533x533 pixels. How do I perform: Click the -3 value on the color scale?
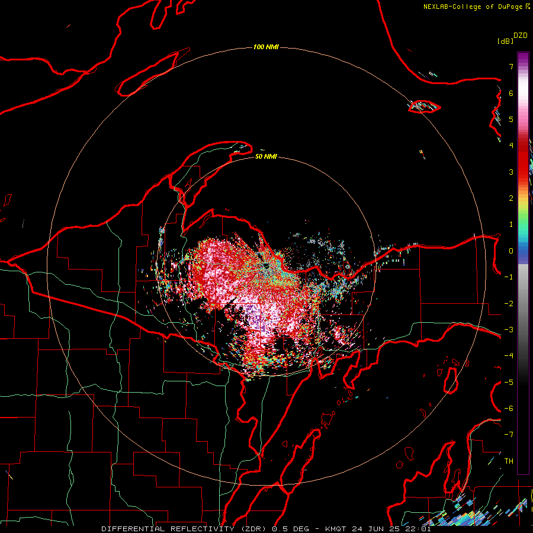pos(509,330)
